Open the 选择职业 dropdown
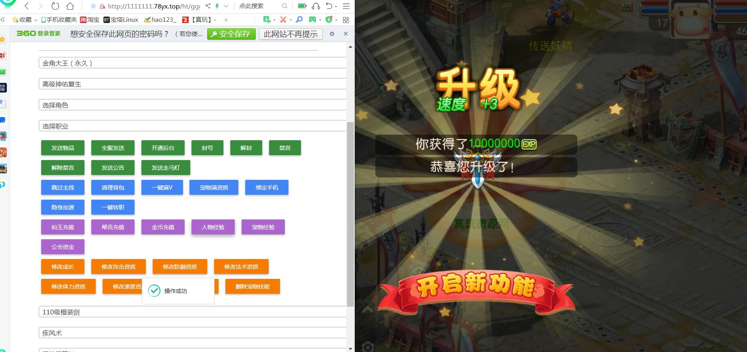This screenshot has height=352, width=747. coord(192,126)
